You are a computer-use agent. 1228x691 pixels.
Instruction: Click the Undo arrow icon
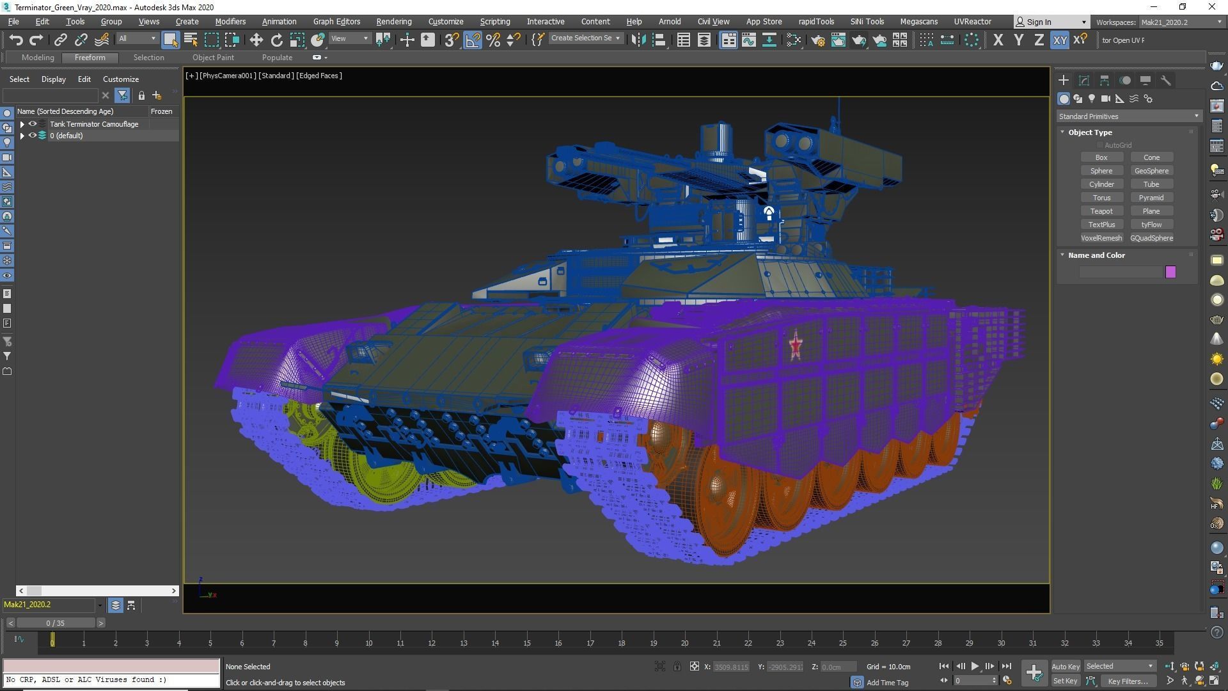click(16, 40)
